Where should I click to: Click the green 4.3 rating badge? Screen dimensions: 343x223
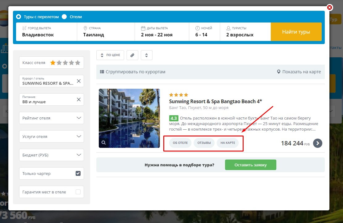pos(174,118)
